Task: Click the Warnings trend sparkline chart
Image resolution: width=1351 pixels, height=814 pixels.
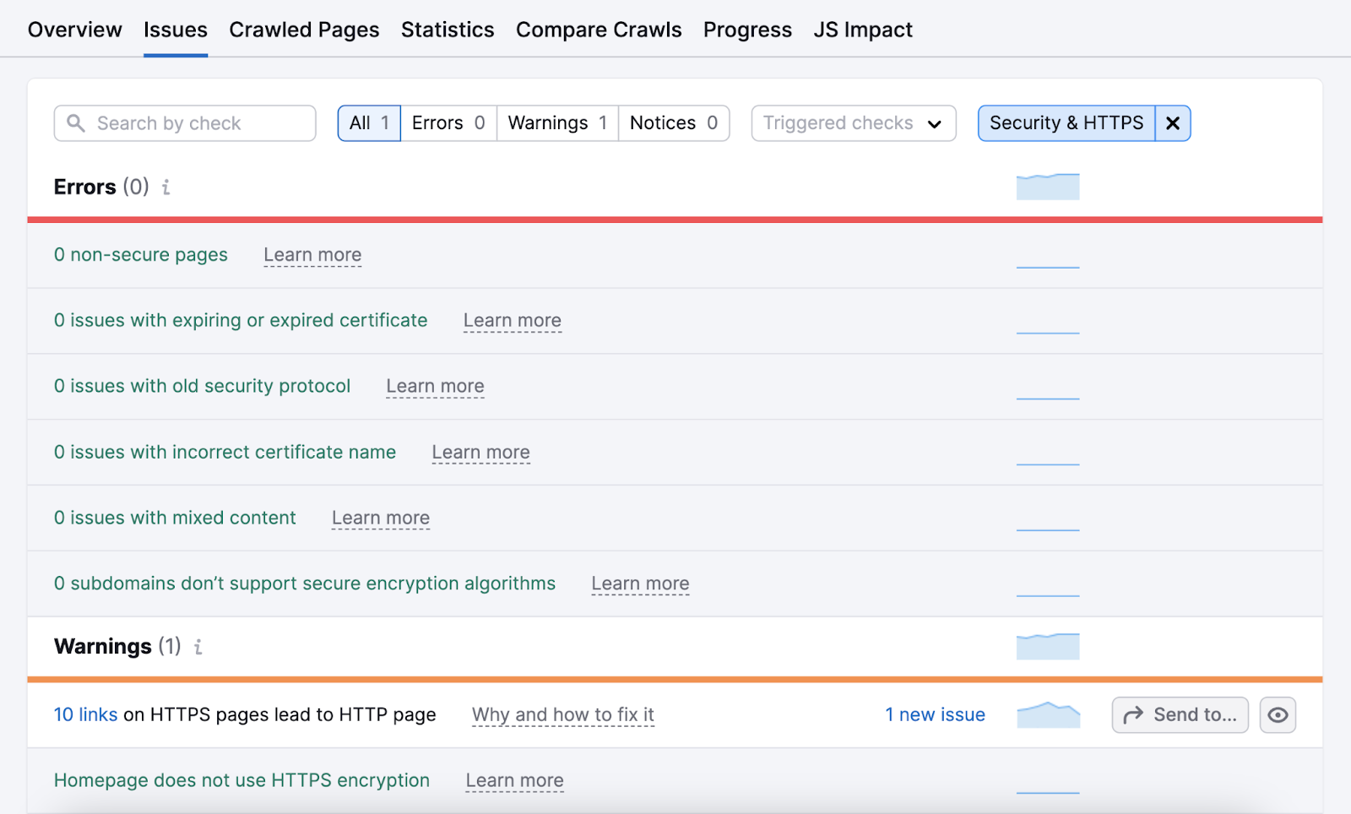Action: coord(1047,646)
